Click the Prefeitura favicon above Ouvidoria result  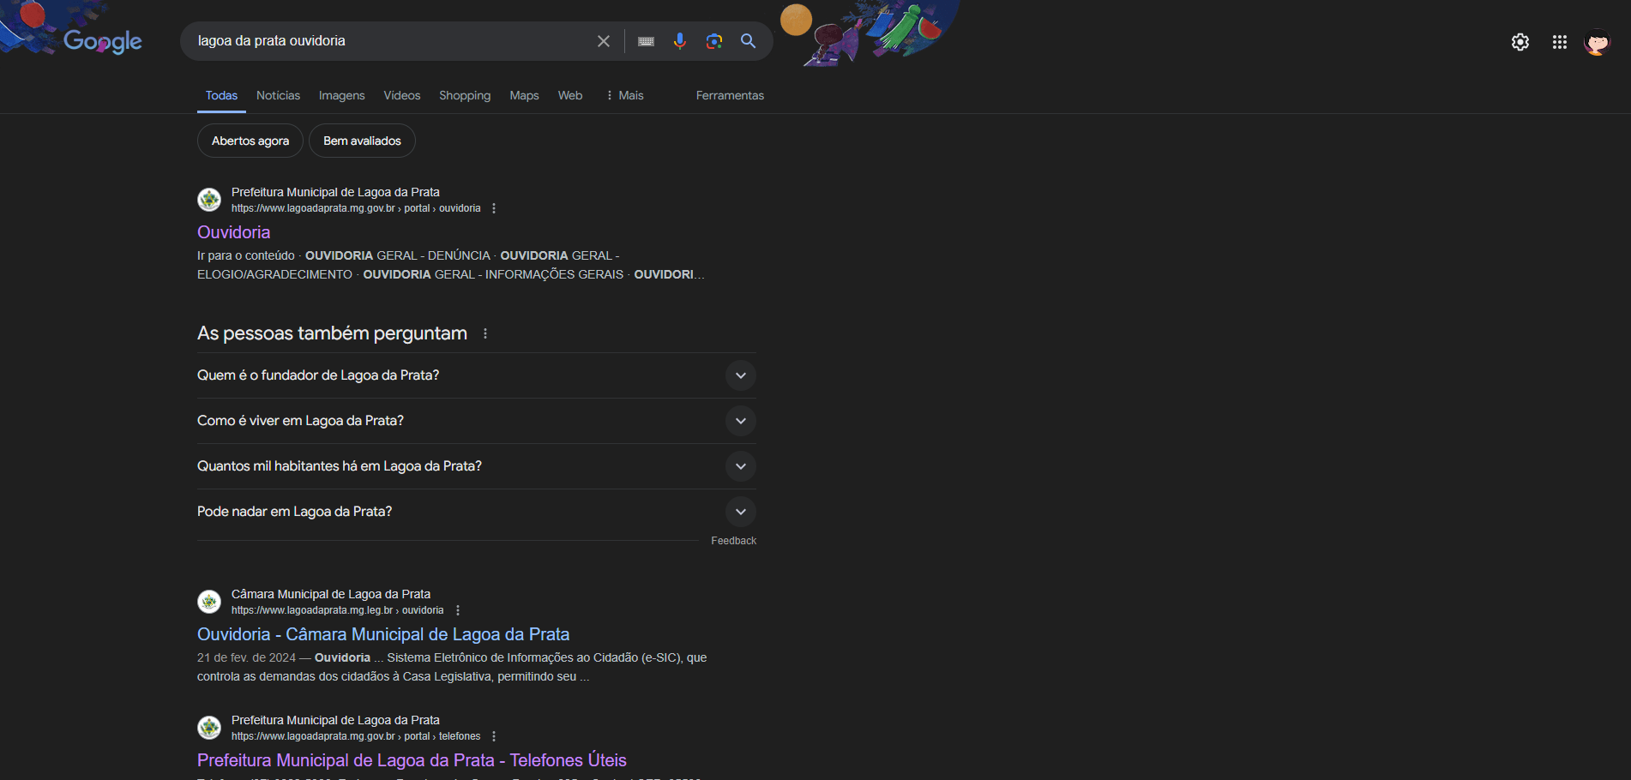tap(209, 200)
